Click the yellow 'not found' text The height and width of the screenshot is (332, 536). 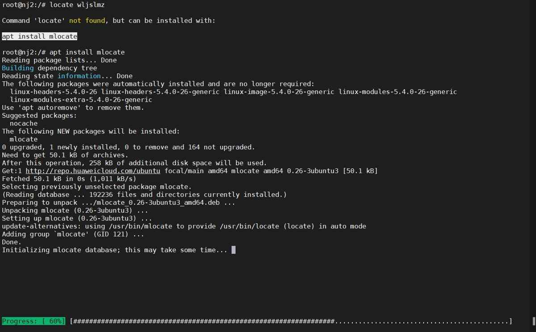pos(87,21)
